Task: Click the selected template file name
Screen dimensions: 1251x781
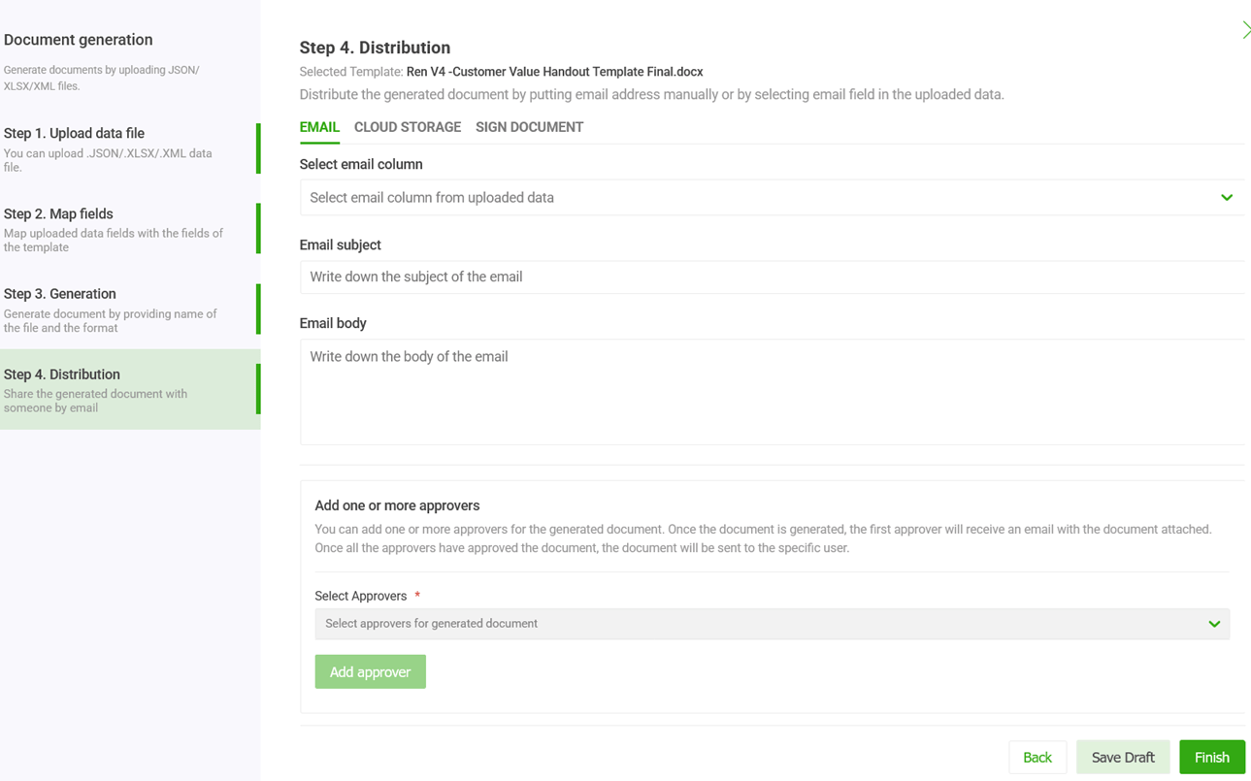Action: (553, 71)
